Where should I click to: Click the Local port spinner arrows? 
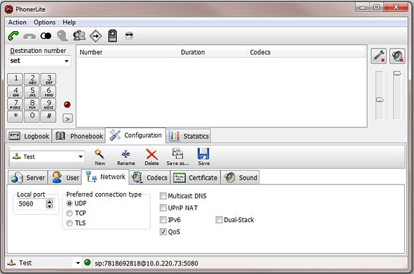click(49, 204)
